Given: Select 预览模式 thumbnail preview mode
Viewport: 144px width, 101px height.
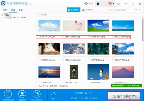Looking at the screenshot, I should click(x=73, y=10).
